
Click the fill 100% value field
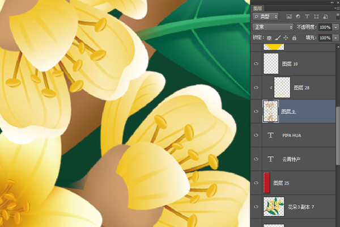point(325,38)
